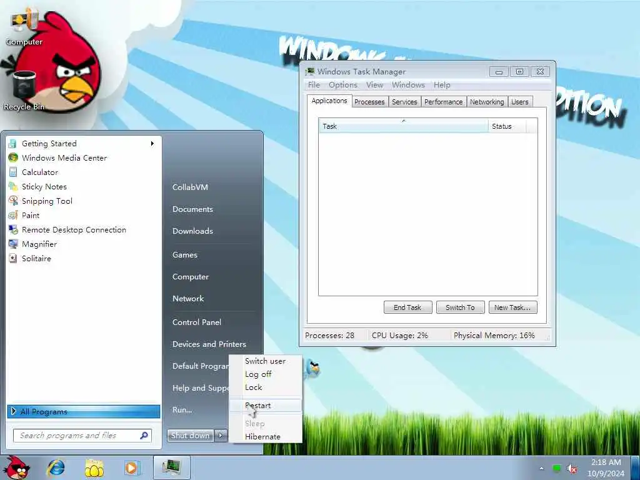Click the search magnifier icon
The image size is (640, 480).
(x=144, y=436)
